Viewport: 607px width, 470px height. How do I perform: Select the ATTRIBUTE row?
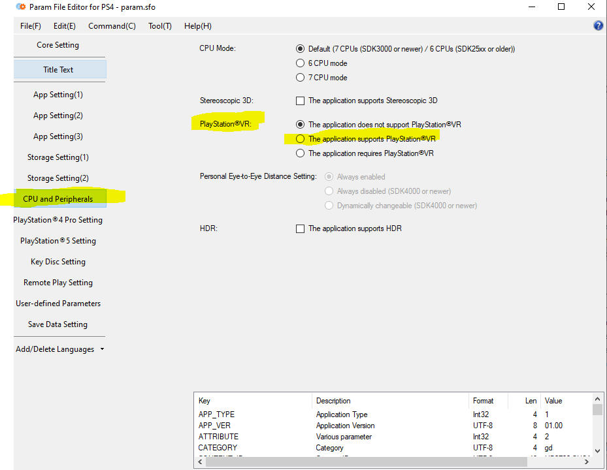click(x=393, y=436)
